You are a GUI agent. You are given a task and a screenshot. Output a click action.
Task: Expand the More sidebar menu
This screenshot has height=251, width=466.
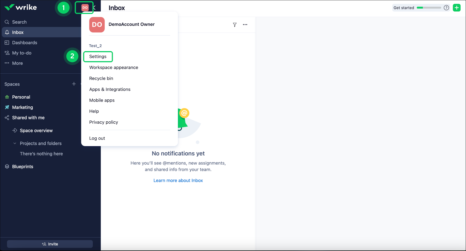[17, 63]
